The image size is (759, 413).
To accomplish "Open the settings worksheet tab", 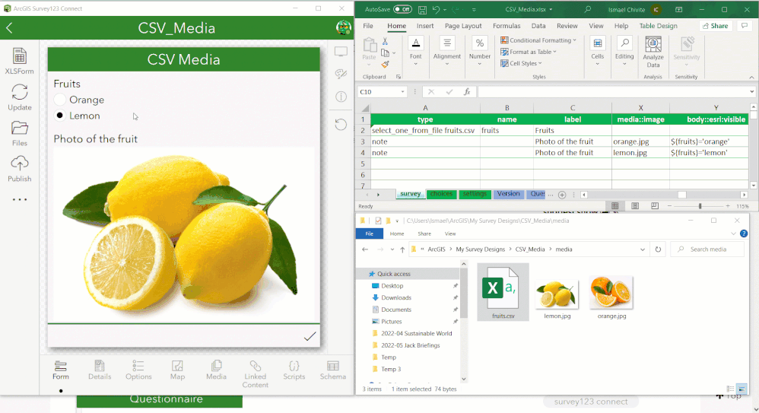I will pos(475,194).
